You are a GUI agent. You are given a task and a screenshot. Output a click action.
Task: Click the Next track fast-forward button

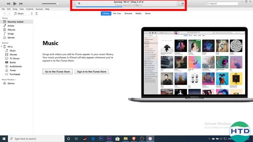point(21,4)
